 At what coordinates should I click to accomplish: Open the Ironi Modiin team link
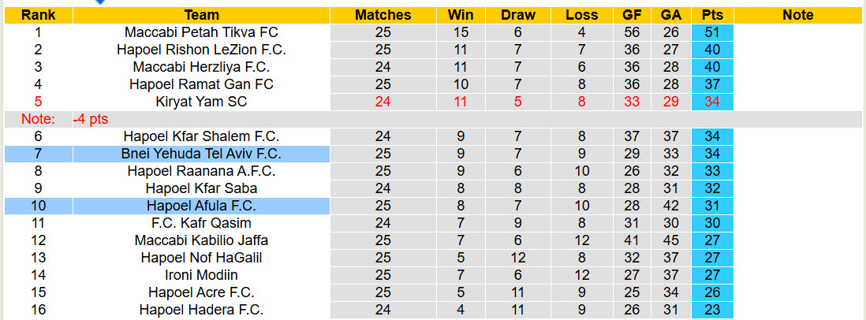(x=201, y=275)
